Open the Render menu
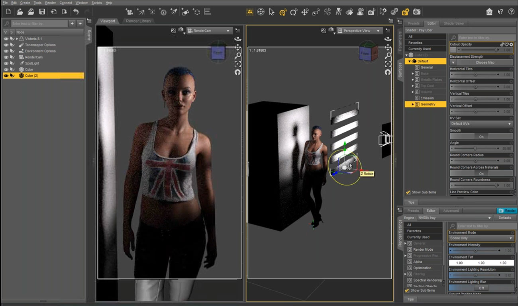The width and height of the screenshot is (518, 306). pyautogui.click(x=51, y=3)
